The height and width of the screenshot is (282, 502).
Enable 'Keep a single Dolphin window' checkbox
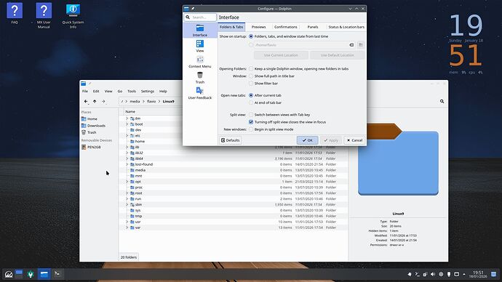(x=251, y=69)
